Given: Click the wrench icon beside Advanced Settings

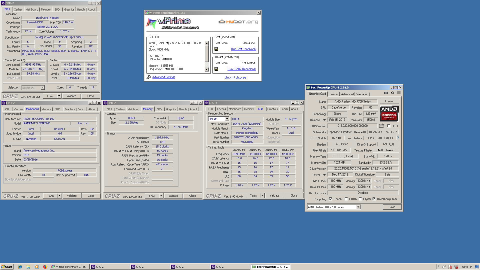Looking at the screenshot, I should 148,77.
